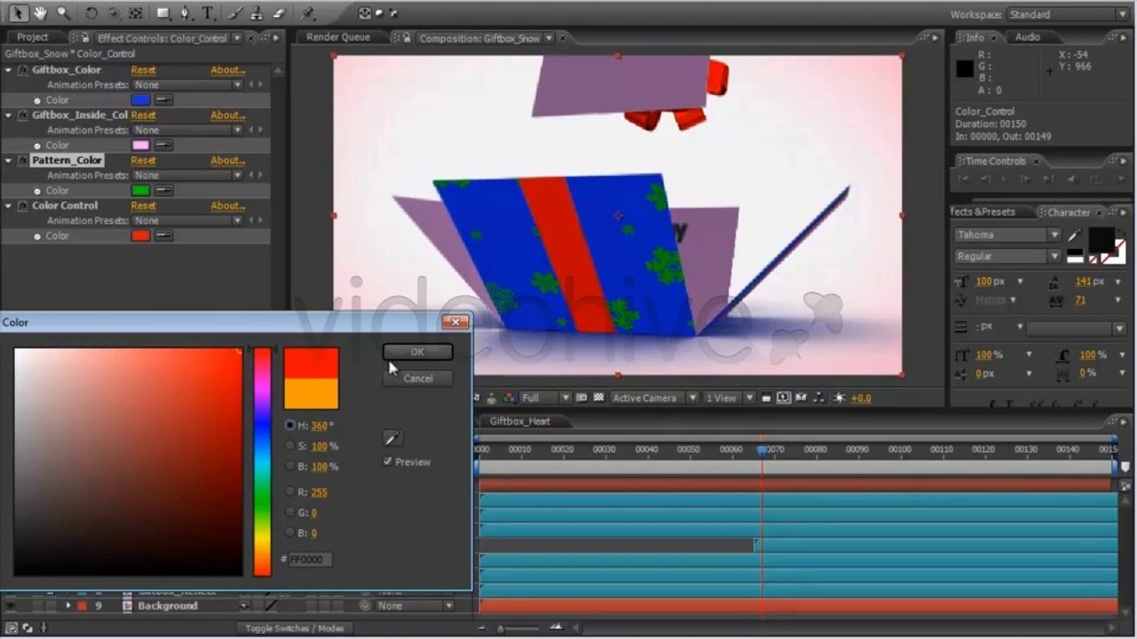This screenshot has width=1137, height=639.
Task: Open the Regular font style dropdown
Action: click(1007, 256)
